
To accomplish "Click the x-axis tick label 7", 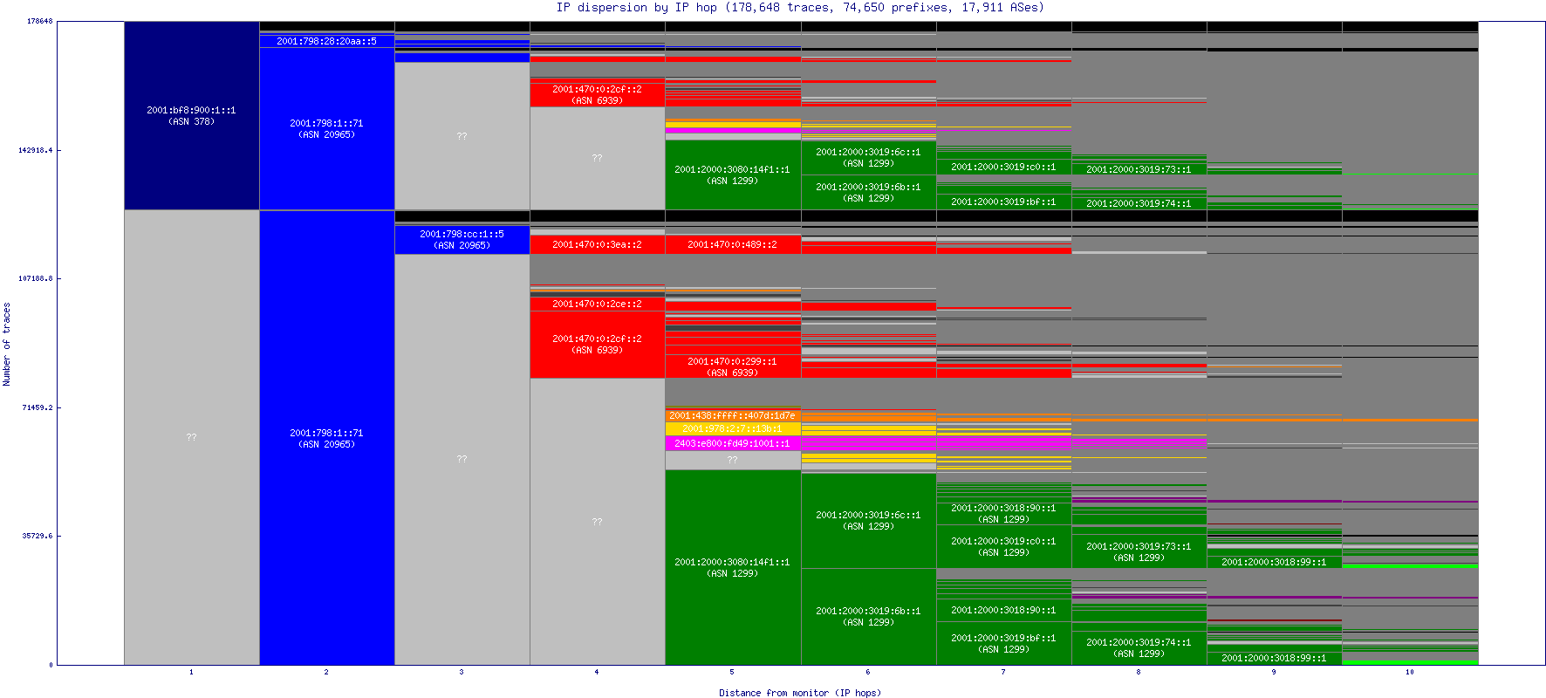I will coord(1003,672).
